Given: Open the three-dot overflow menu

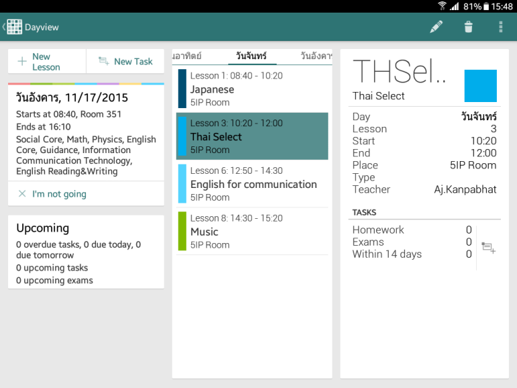Looking at the screenshot, I should pos(500,27).
